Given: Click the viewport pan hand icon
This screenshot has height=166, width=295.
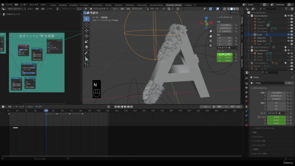Looking at the screenshot, I should (211, 36).
